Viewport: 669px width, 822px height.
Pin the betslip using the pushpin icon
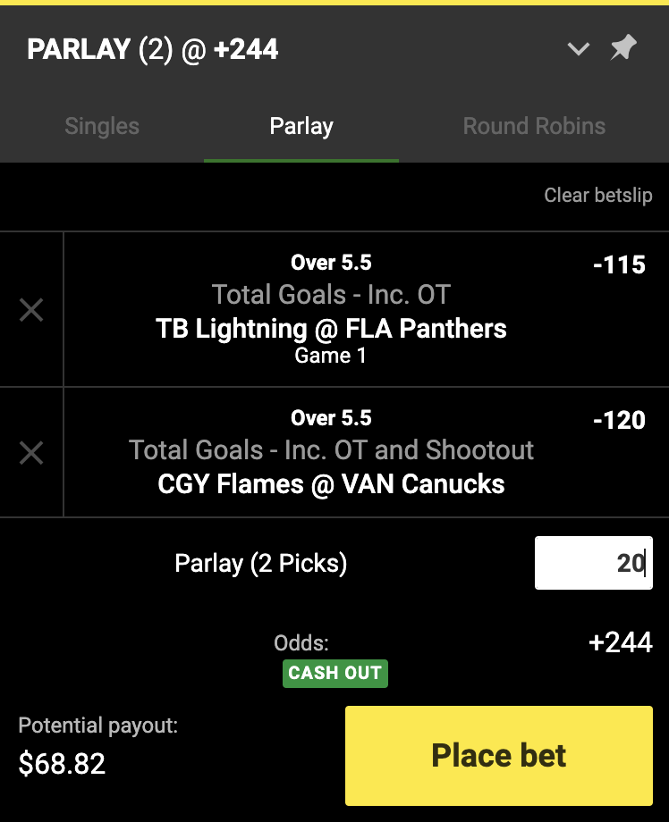622,48
